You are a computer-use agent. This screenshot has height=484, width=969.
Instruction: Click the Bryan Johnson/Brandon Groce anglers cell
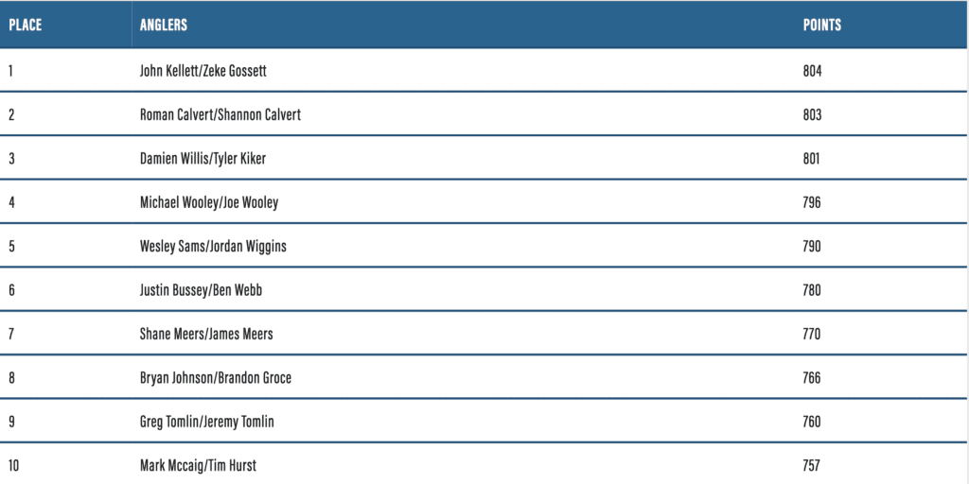pyautogui.click(x=216, y=378)
